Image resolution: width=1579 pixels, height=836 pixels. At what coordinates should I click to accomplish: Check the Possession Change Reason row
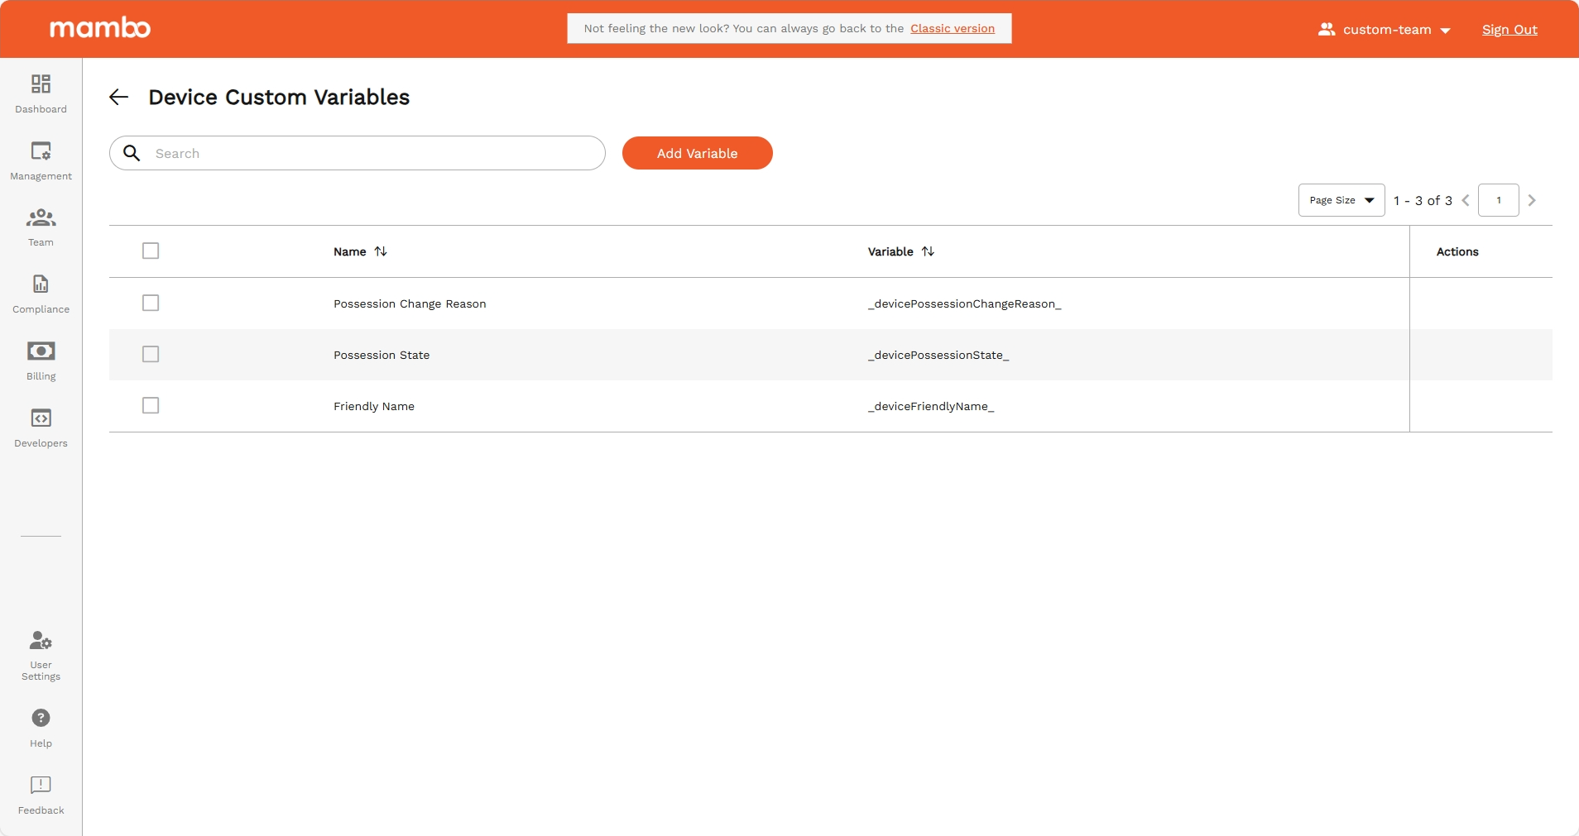pyautogui.click(x=150, y=303)
